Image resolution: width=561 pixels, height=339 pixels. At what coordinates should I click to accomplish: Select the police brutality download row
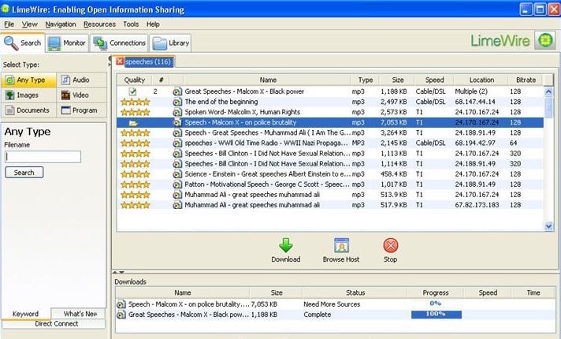[336, 304]
